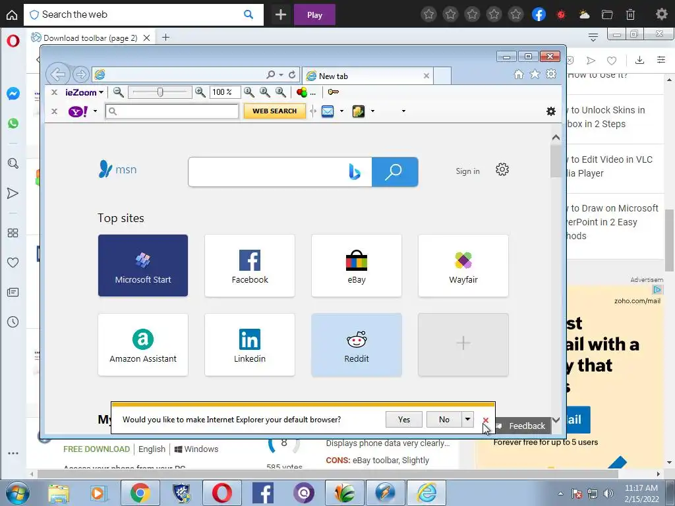This screenshot has width=675, height=506.
Task: Click the Feedback button
Action: pos(522,426)
